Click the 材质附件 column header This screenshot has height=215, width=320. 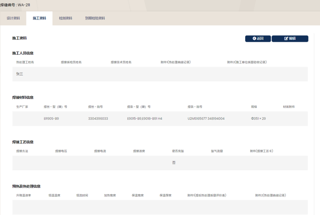(x=289, y=107)
